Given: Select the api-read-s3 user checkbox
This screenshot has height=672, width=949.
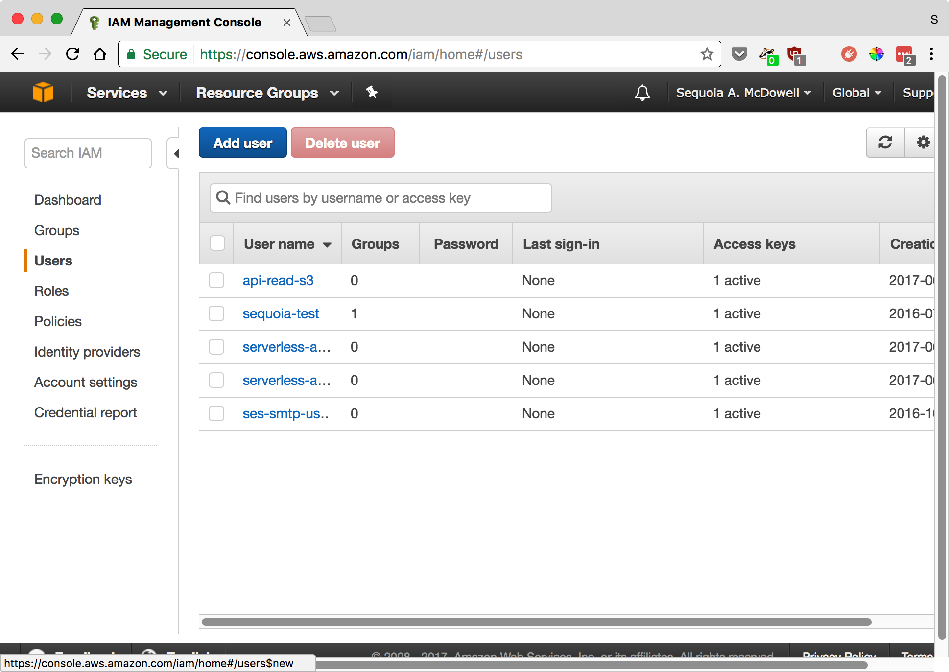Looking at the screenshot, I should (x=216, y=281).
